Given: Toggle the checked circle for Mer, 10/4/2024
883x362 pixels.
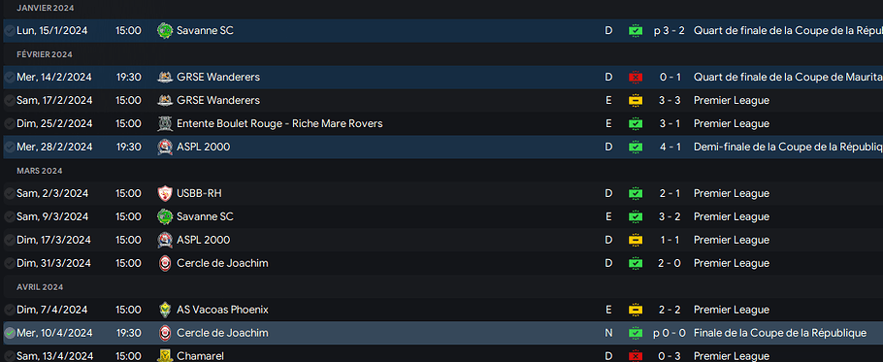Looking at the screenshot, I should point(10,333).
